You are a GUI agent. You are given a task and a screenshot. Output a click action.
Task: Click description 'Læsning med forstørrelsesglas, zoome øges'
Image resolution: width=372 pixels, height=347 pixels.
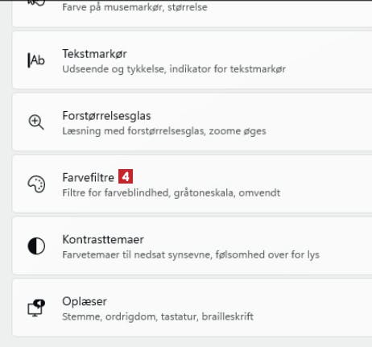pyautogui.click(x=164, y=131)
